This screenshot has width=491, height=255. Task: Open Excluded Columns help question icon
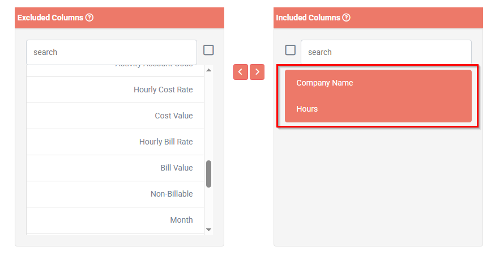(89, 18)
